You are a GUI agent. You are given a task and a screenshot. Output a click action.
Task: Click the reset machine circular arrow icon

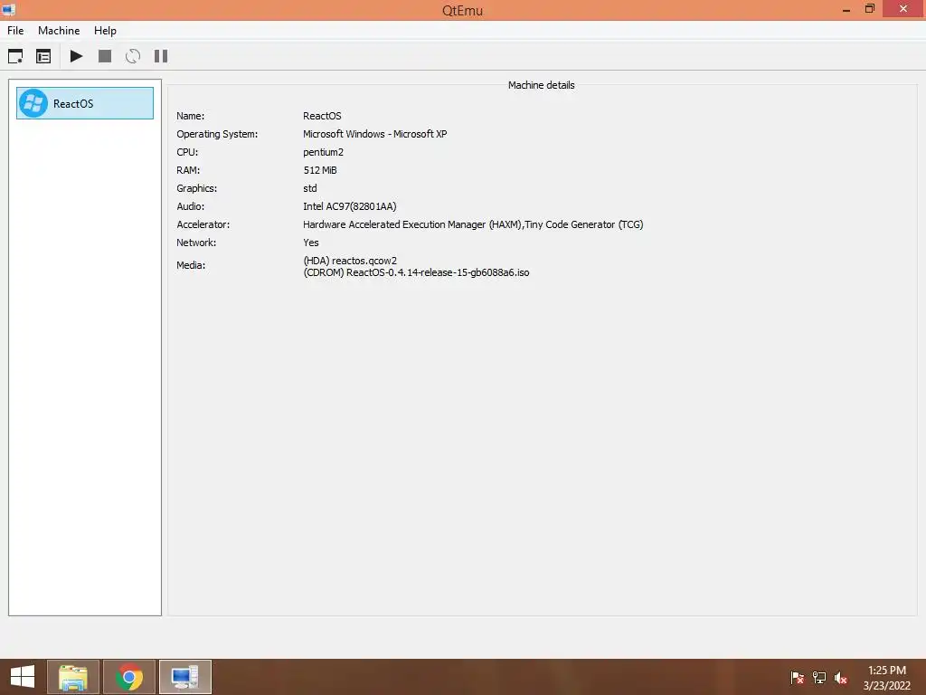tap(133, 56)
